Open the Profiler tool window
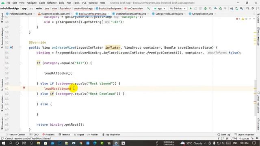 tap(93, 135)
